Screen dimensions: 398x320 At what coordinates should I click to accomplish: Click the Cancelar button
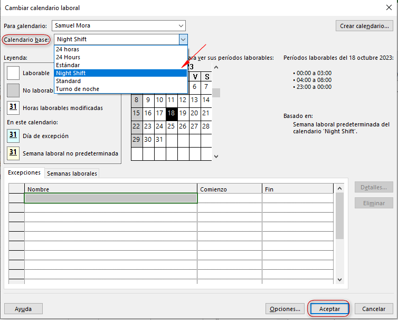(x=374, y=308)
